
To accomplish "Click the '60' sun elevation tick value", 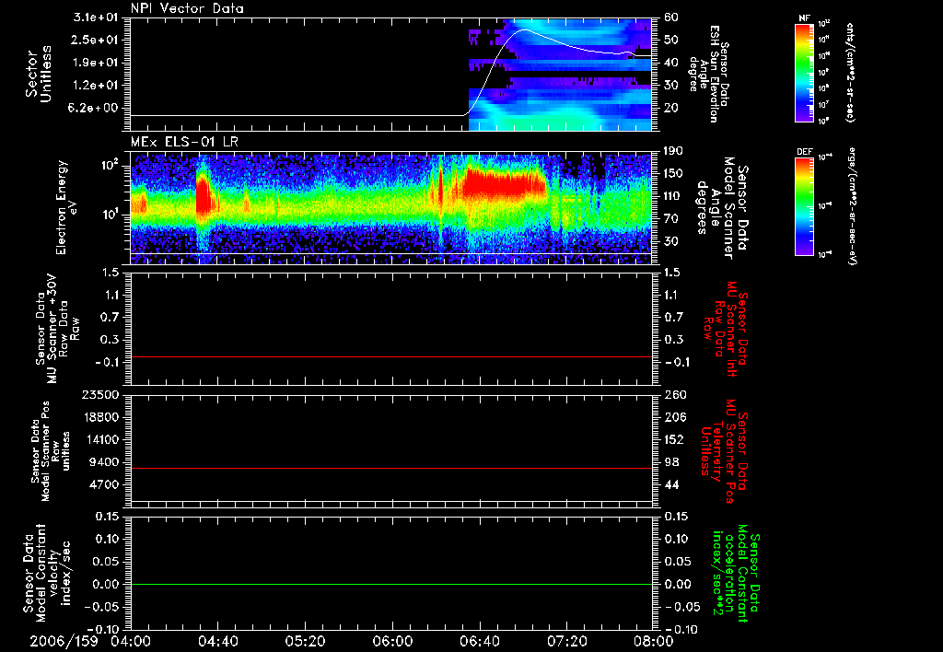I will point(671,17).
